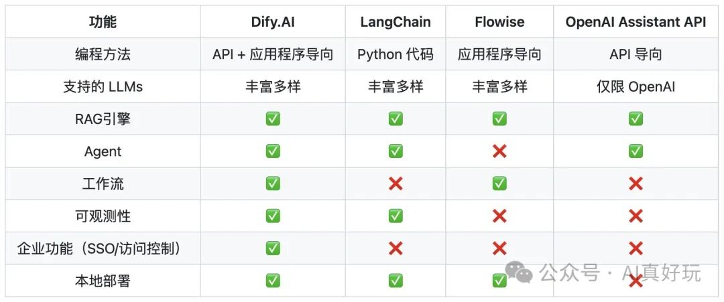
Task: Click the WeChat logo in watermark
Action: click(519, 271)
